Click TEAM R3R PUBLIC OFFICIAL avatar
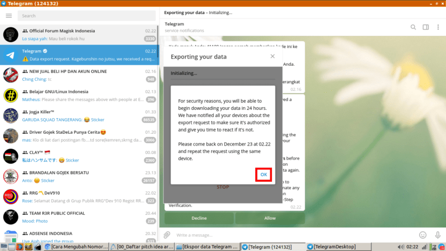446x251 pixels. point(11,217)
